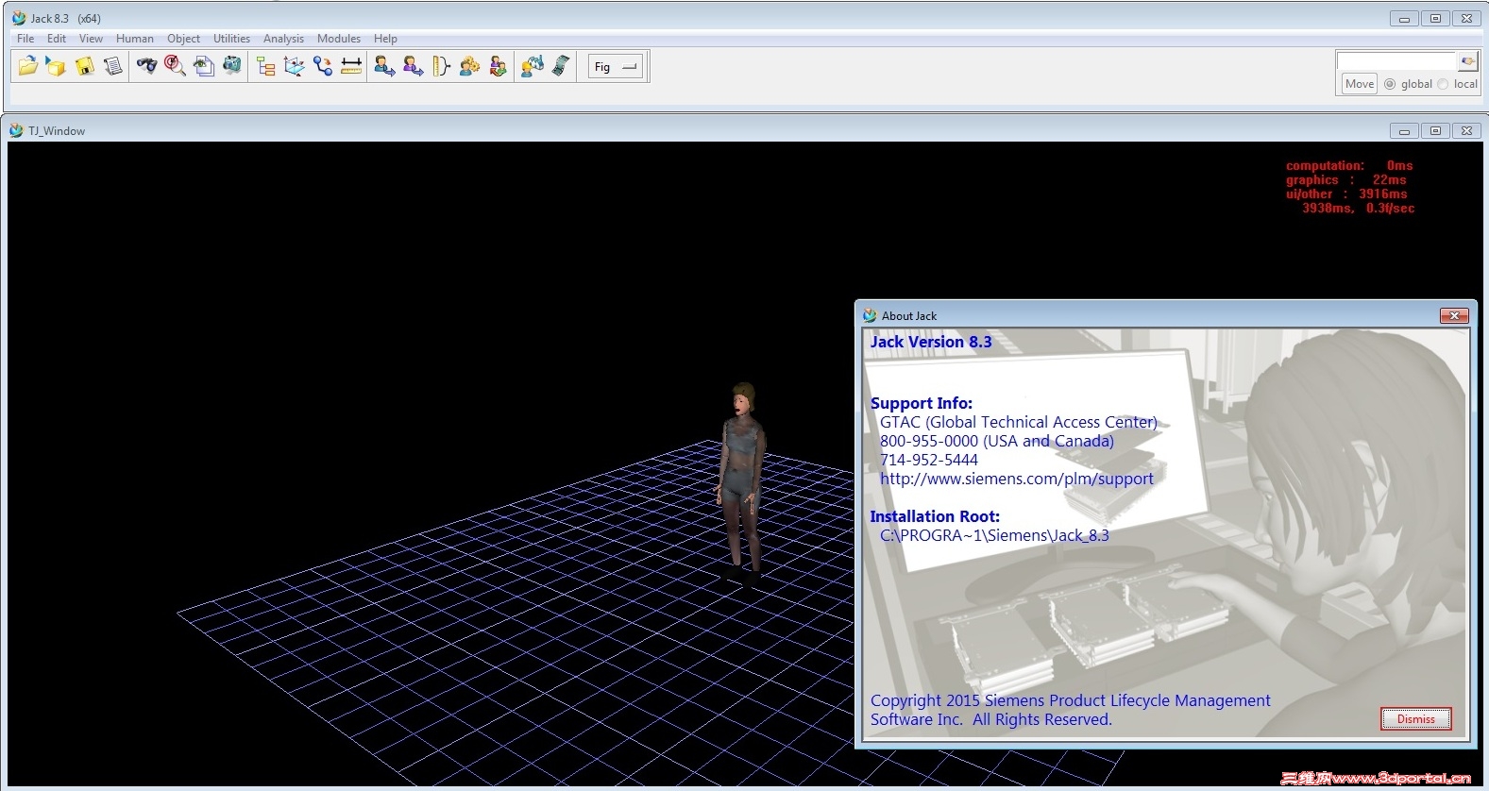This screenshot has height=791, width=1489.
Task: Click the film strip animation icon
Action: [x=560, y=66]
